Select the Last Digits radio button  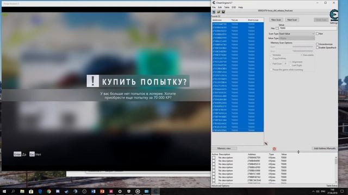coord(291,65)
